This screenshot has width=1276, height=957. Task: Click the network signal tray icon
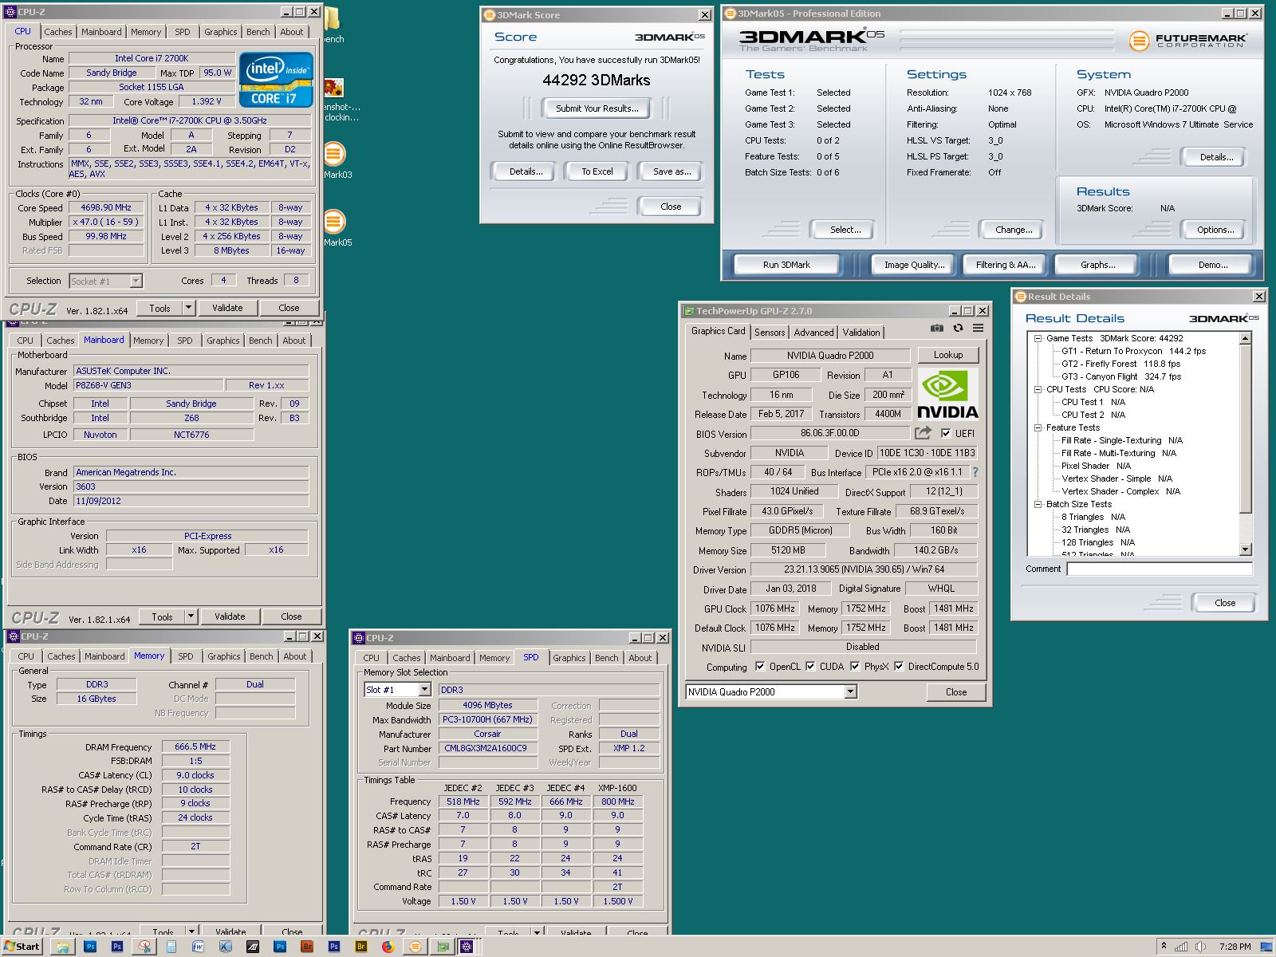1181,947
